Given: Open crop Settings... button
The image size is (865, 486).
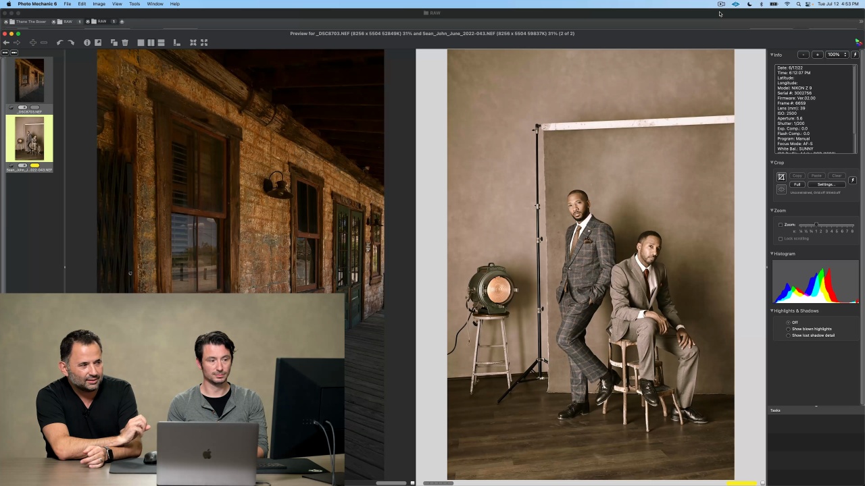Looking at the screenshot, I should [x=826, y=184].
